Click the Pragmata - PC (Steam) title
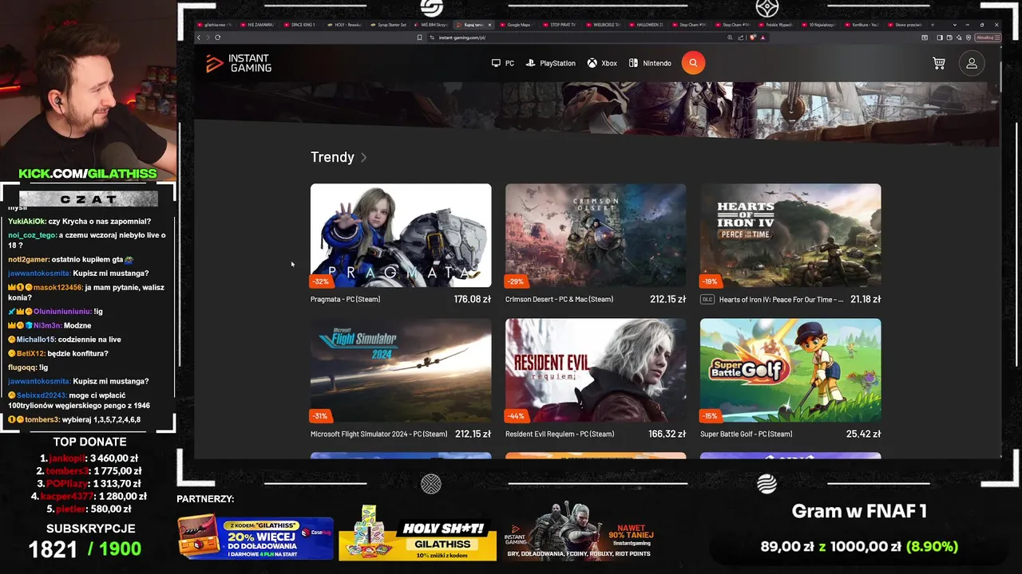Screen dimensions: 1022x574 point(345,300)
